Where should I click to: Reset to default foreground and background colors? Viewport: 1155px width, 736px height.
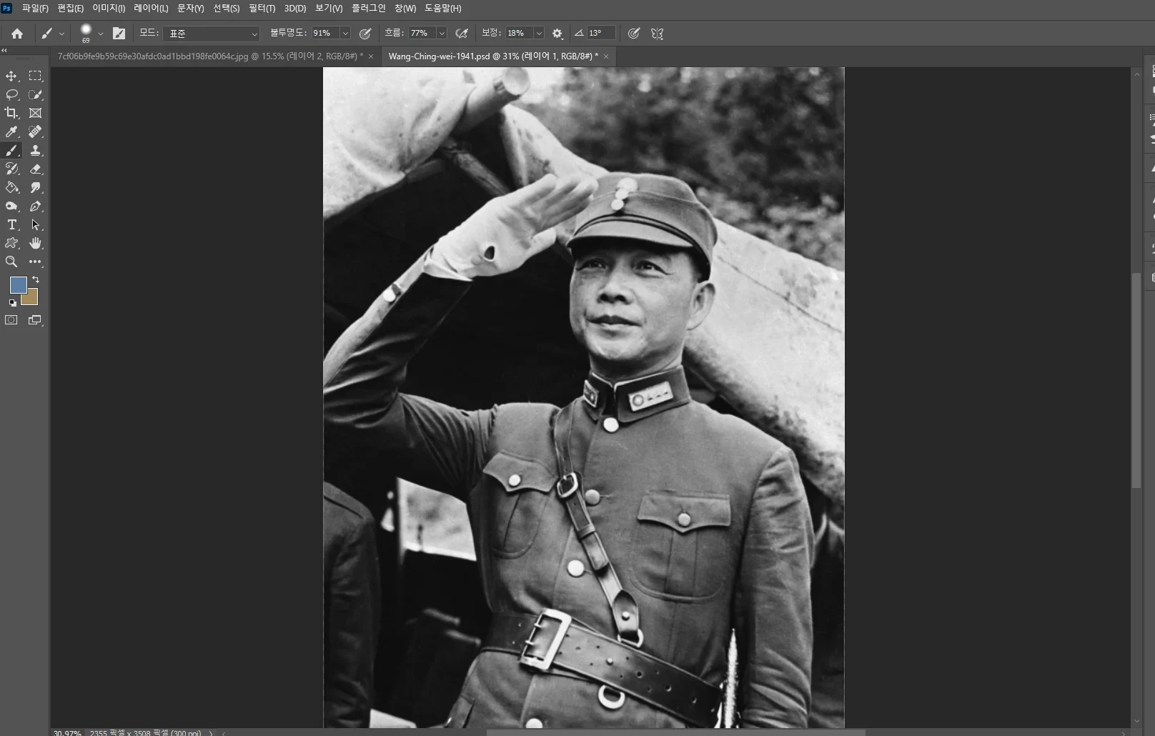click(12, 303)
